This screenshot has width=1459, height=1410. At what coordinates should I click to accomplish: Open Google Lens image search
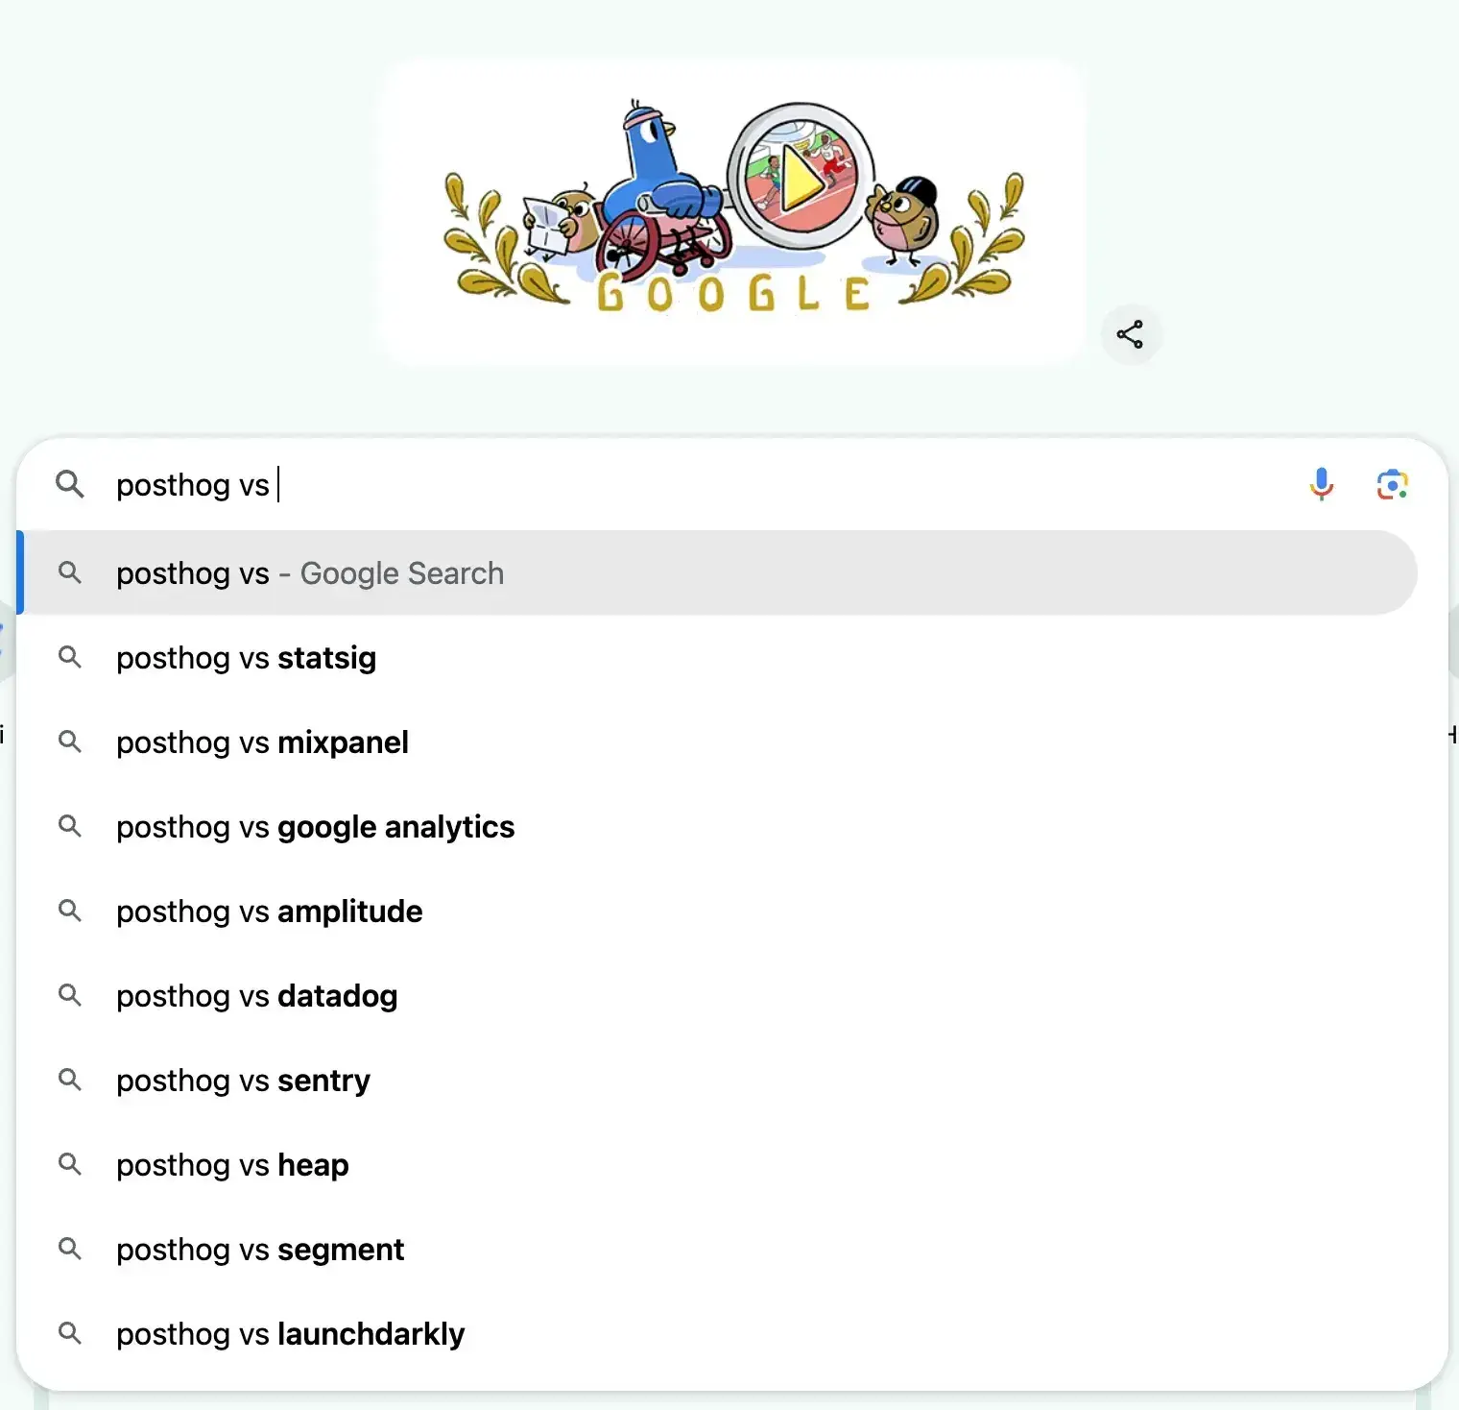(x=1392, y=484)
